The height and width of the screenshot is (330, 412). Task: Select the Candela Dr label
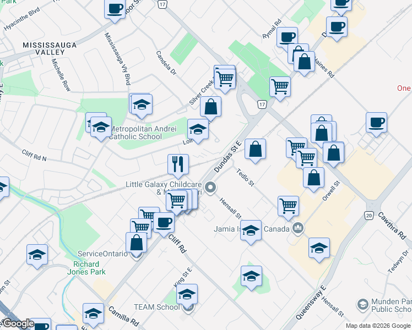pyautogui.click(x=166, y=63)
